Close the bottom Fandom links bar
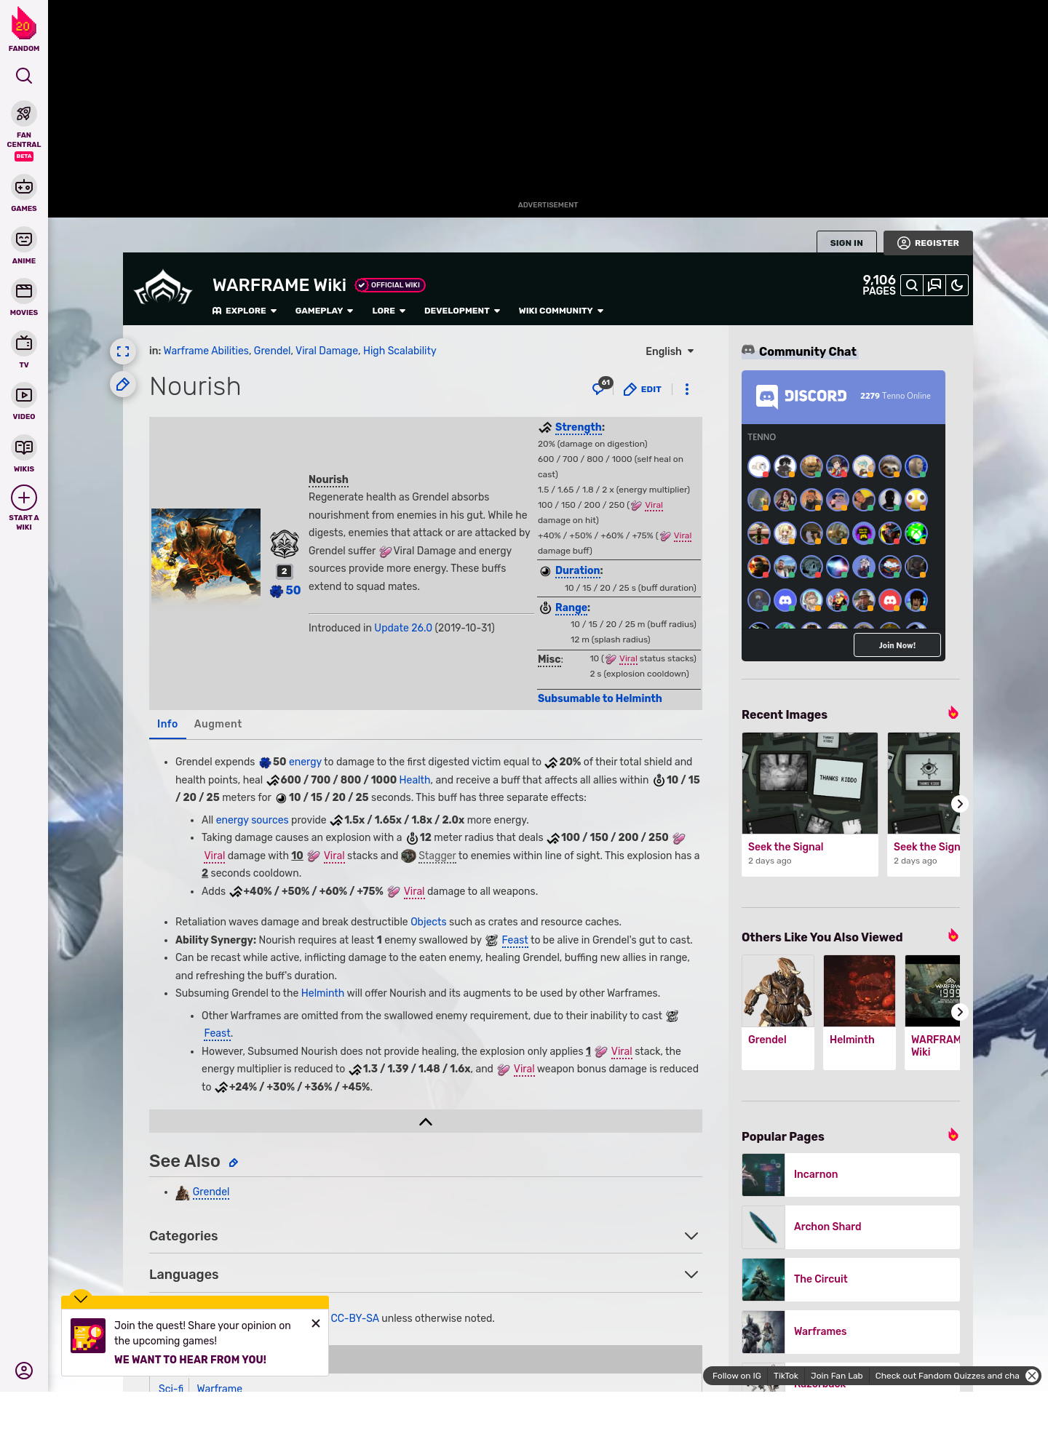1048x1455 pixels. pos(1032,1376)
